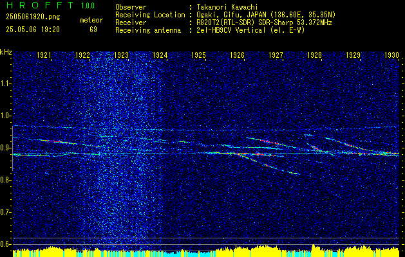Click the meteor label

click(x=91, y=20)
